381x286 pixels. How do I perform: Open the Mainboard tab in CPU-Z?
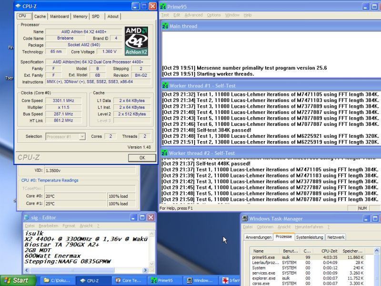click(59, 17)
